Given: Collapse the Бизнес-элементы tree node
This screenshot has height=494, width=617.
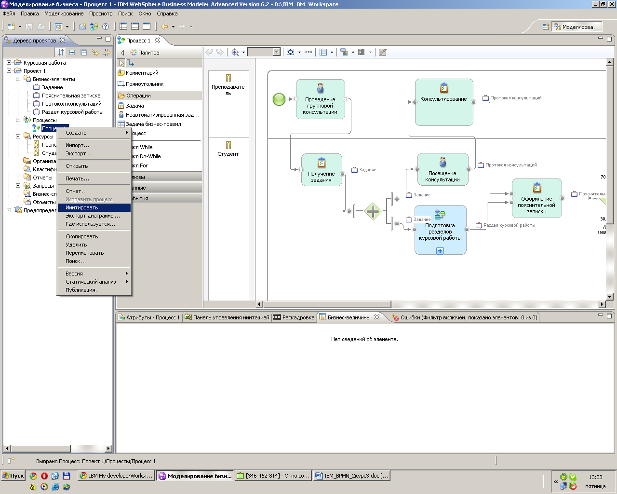Looking at the screenshot, I should (x=18, y=79).
